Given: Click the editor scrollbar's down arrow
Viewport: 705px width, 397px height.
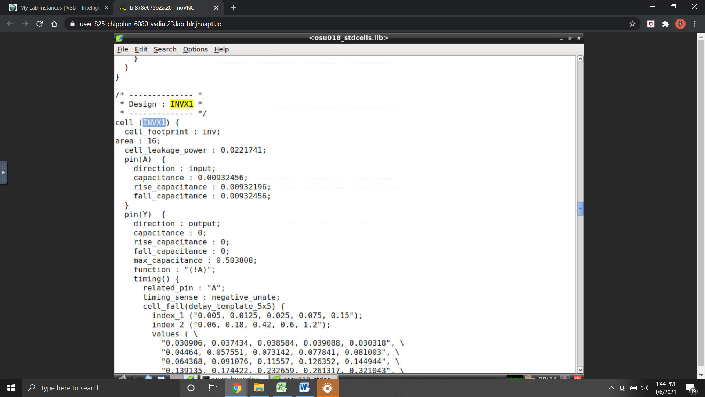Looking at the screenshot, I should pos(580,370).
